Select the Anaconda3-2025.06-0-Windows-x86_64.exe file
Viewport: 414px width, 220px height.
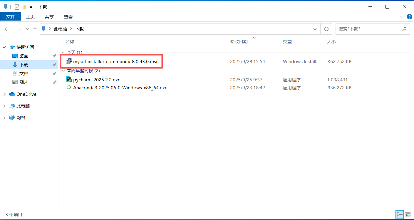point(120,88)
